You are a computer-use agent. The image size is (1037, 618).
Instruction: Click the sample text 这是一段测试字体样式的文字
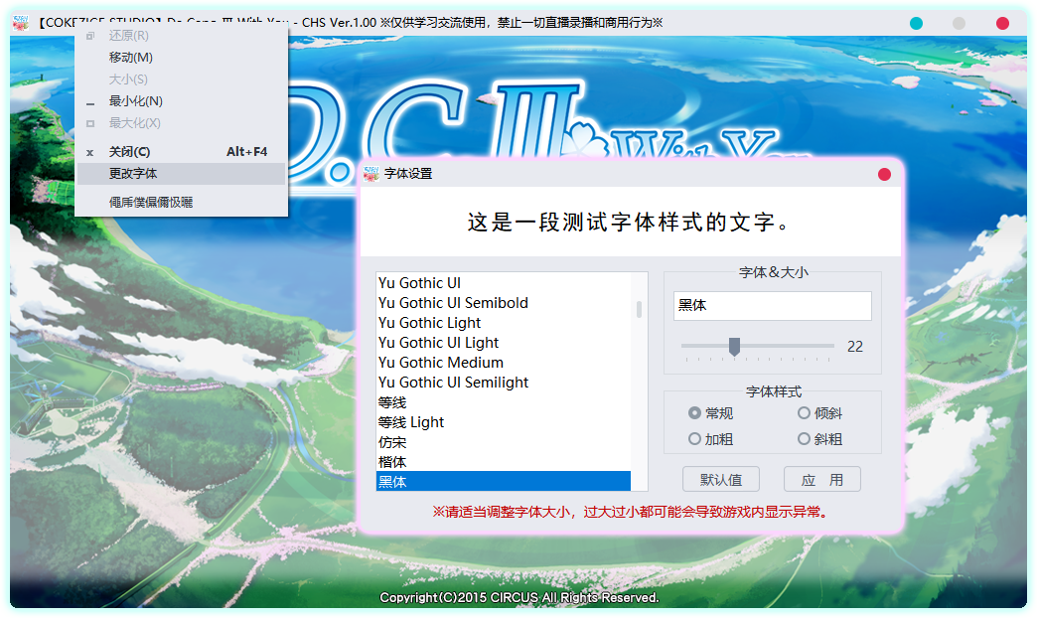(x=629, y=223)
